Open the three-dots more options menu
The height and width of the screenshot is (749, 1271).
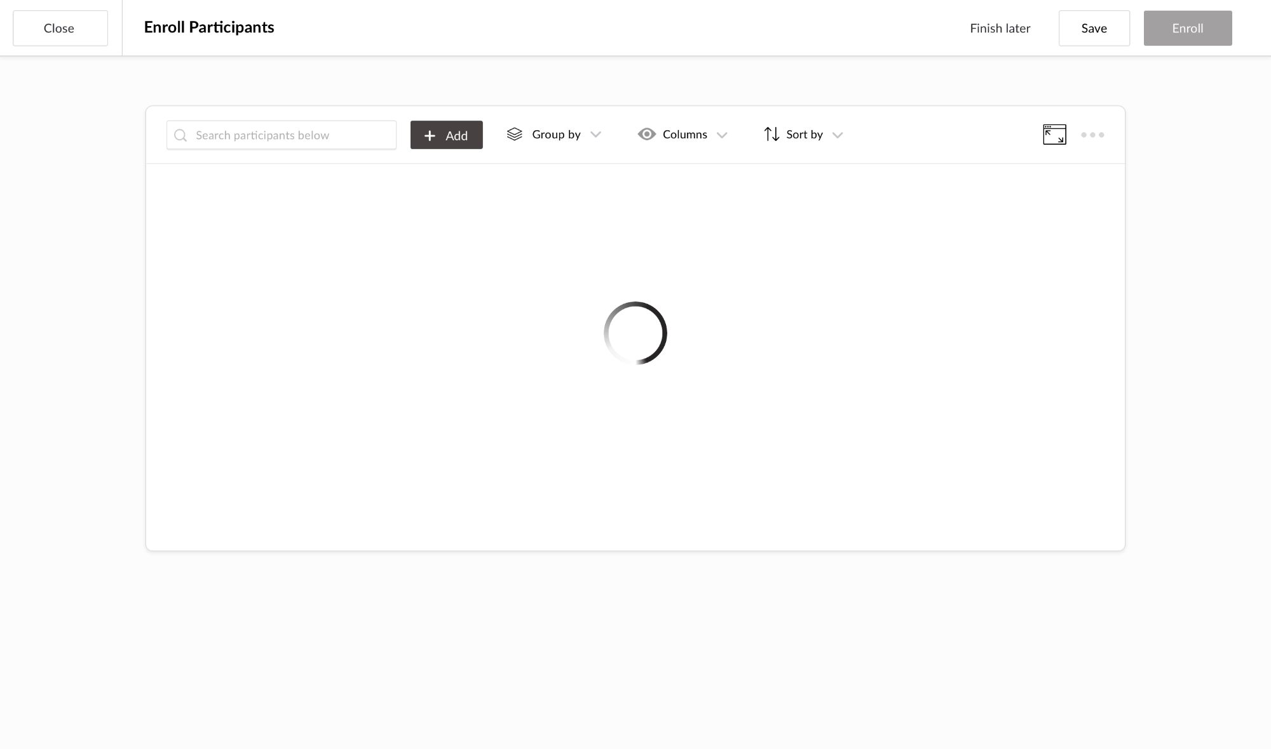tap(1092, 135)
